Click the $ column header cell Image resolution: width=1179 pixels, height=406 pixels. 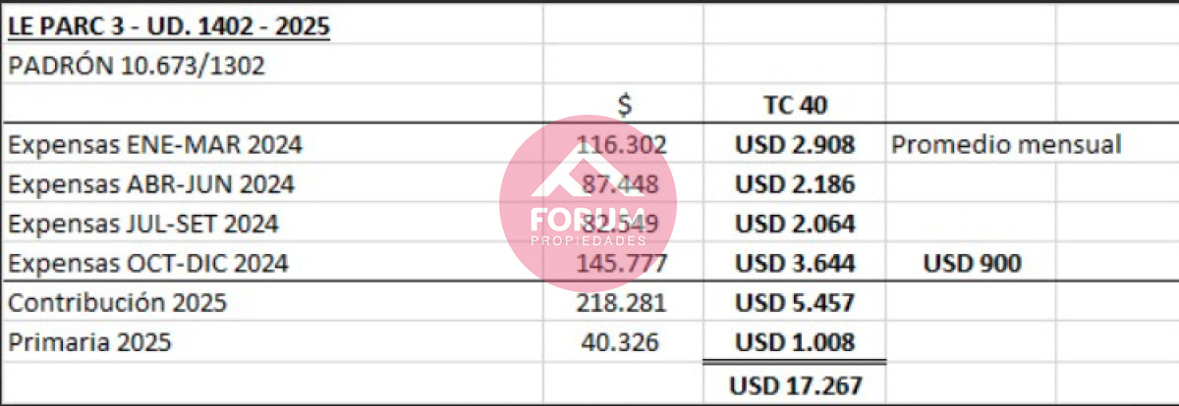coord(623,105)
